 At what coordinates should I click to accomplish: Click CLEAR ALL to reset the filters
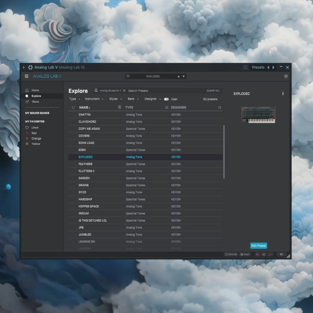213,91
